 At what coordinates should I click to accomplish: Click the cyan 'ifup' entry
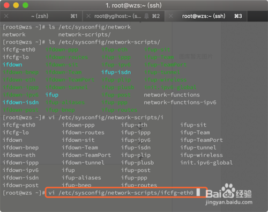[x=52, y=95]
